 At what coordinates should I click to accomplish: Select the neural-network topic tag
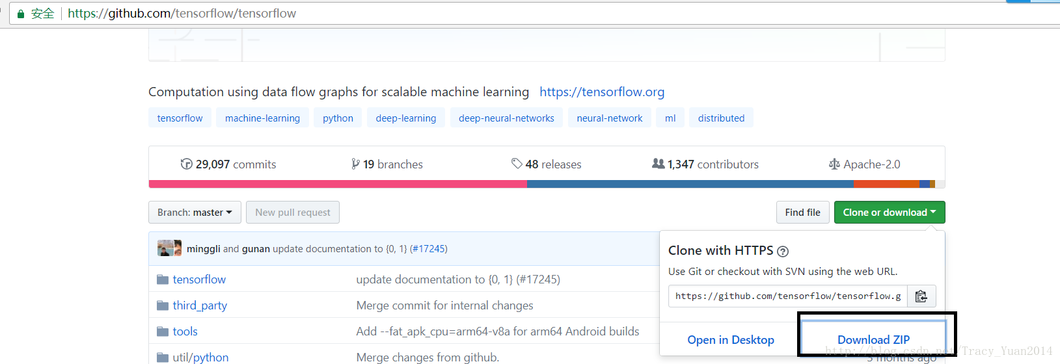pos(610,118)
